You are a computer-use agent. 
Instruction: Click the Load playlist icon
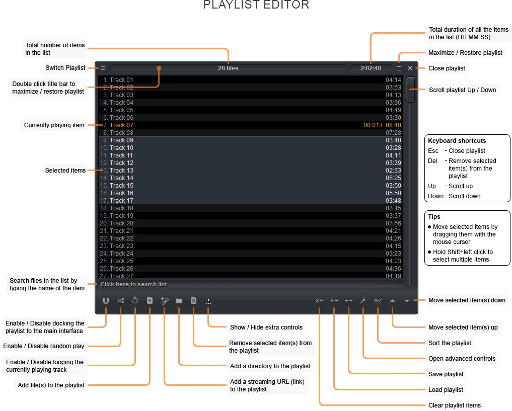tap(334, 301)
